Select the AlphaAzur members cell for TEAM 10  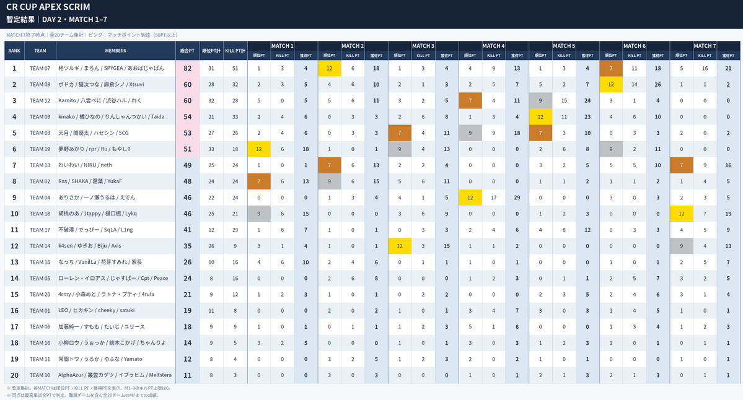tap(116, 375)
